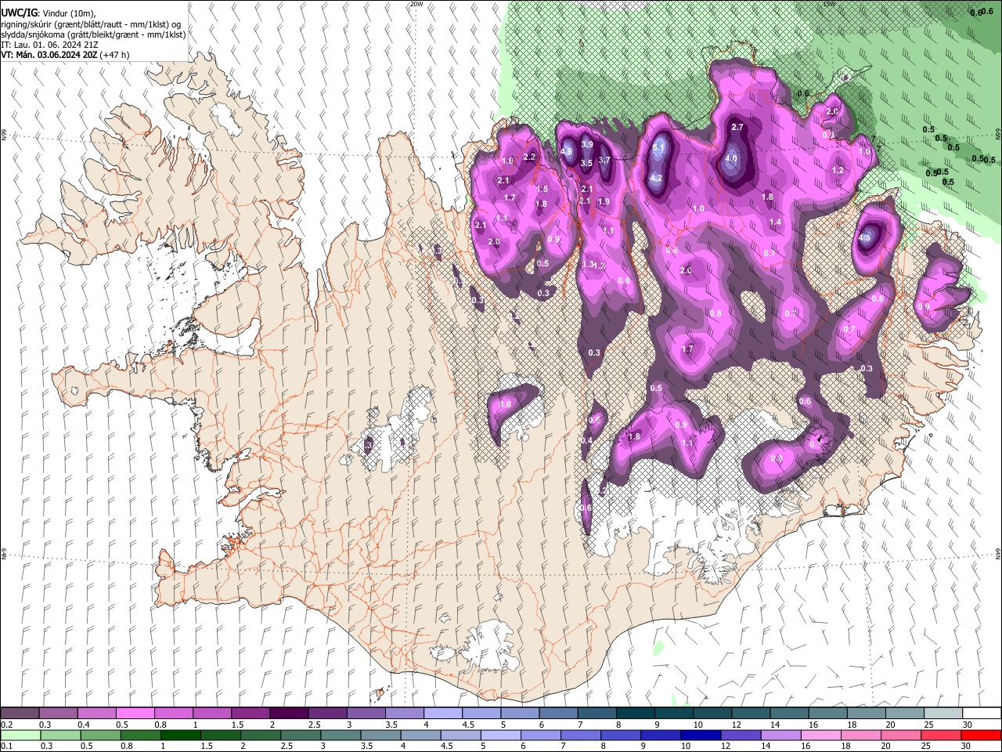
Task: Click the "UWC/IG" title text
Action: [19, 13]
